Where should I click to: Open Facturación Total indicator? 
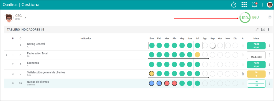(x=37, y=53)
